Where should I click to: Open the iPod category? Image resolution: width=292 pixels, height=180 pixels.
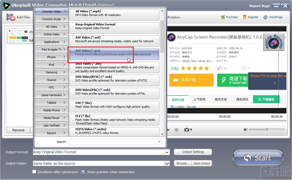click(x=52, y=64)
